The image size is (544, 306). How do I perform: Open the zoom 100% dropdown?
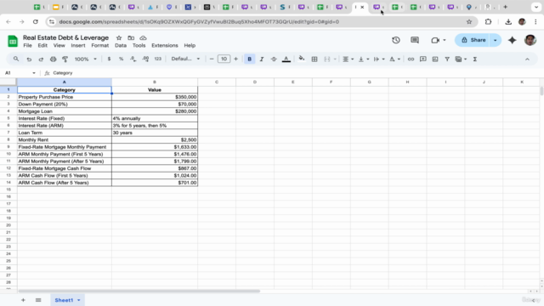click(x=85, y=59)
